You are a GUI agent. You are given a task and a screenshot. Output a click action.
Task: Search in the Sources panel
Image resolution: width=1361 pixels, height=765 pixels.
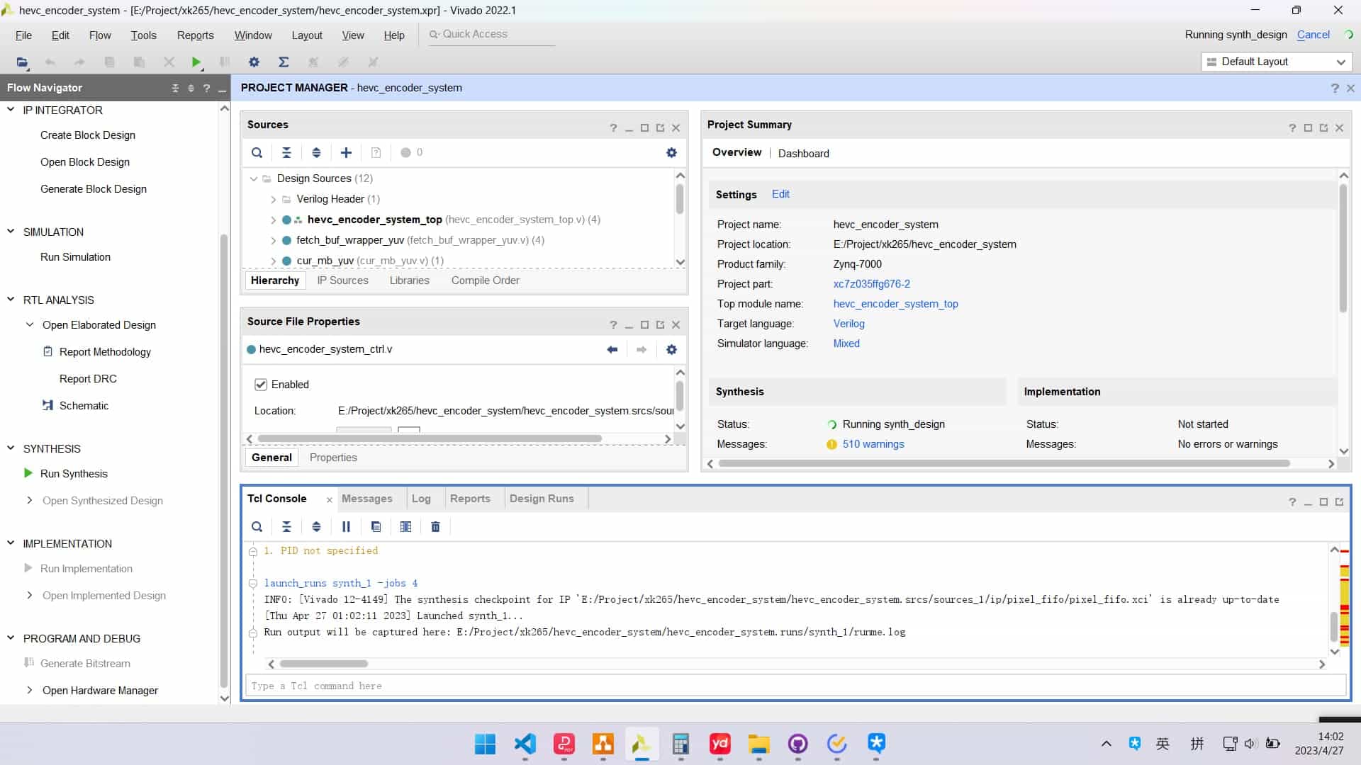coord(257,153)
